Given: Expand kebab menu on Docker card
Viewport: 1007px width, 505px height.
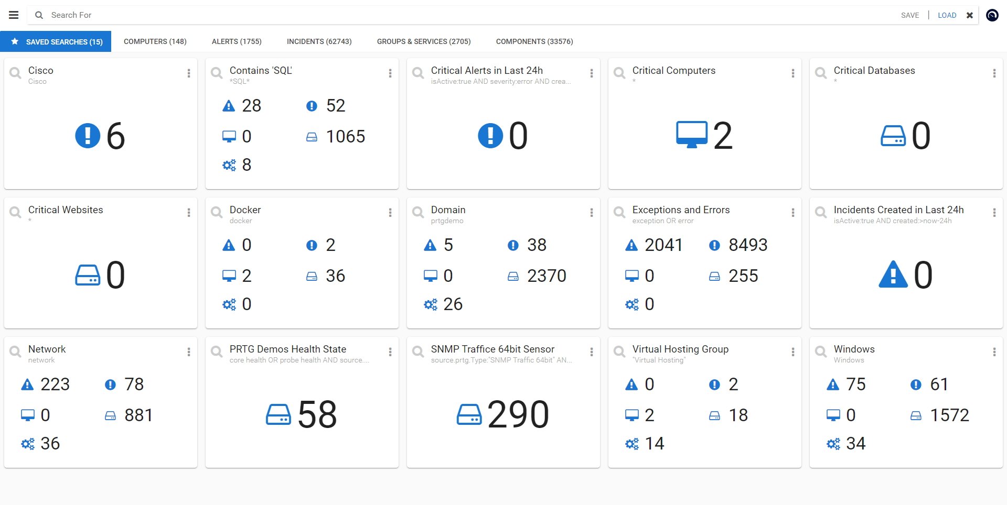Looking at the screenshot, I should (x=390, y=213).
